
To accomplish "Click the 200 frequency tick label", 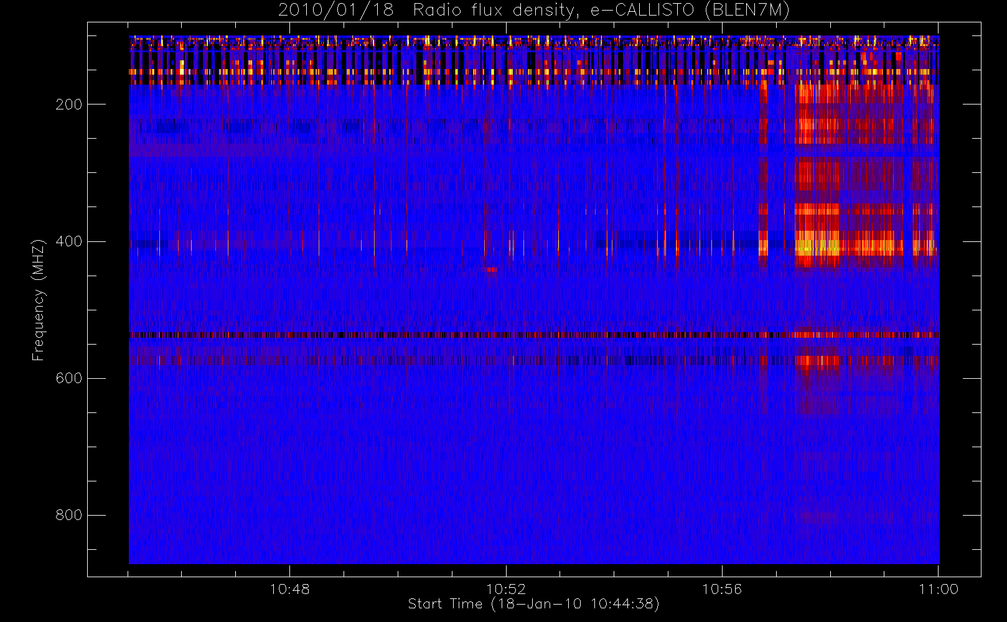I will pos(68,104).
